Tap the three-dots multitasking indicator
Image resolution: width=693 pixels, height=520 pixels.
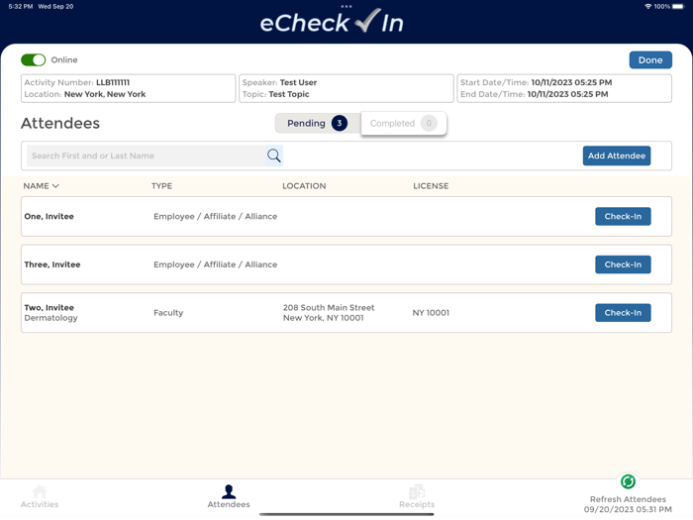pyautogui.click(x=346, y=6)
